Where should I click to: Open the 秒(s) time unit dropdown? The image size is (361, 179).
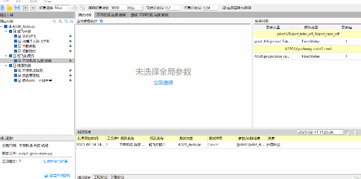[x=135, y=8]
